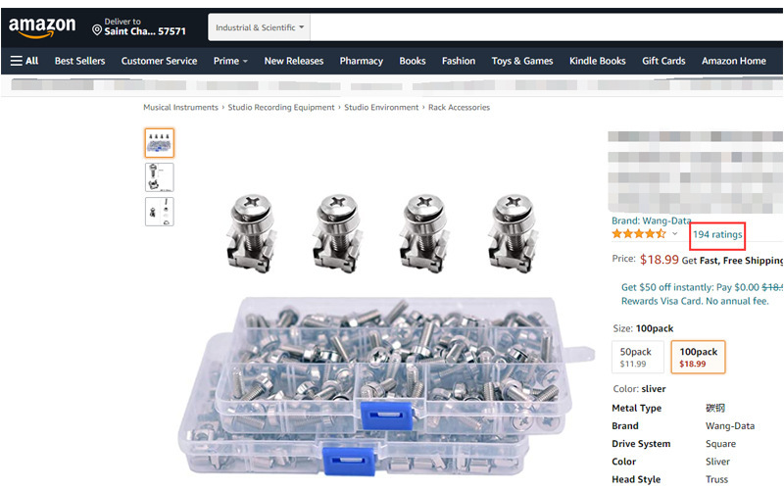
Task: Click the Brand: Wang-Data link
Action: pyautogui.click(x=652, y=220)
